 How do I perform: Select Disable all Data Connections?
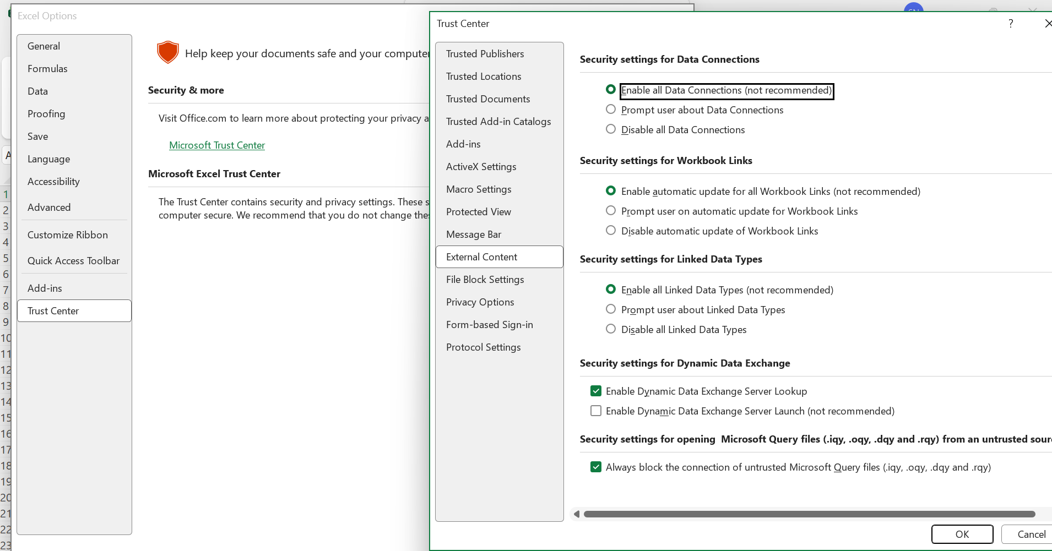611,129
